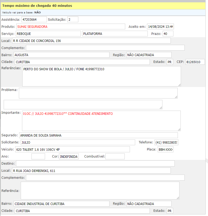
Task: Click the Aceito em date field
Action: point(160,26)
